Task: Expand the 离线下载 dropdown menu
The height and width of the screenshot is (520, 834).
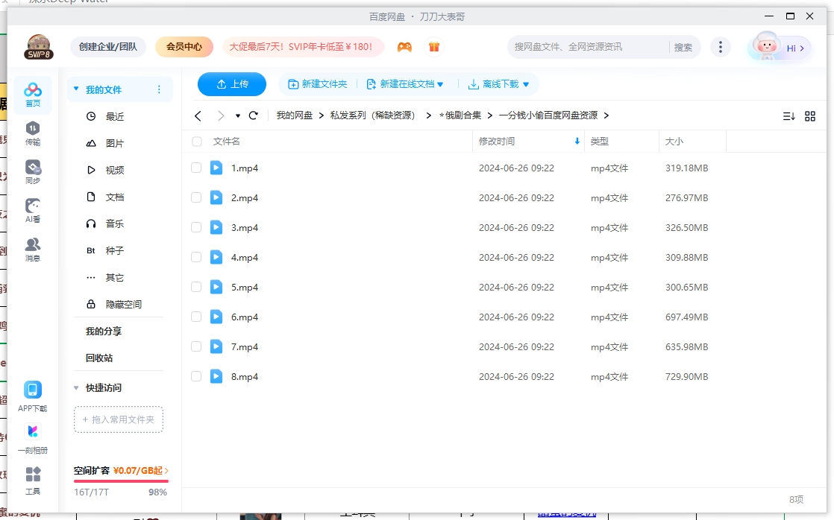Action: pyautogui.click(x=498, y=84)
